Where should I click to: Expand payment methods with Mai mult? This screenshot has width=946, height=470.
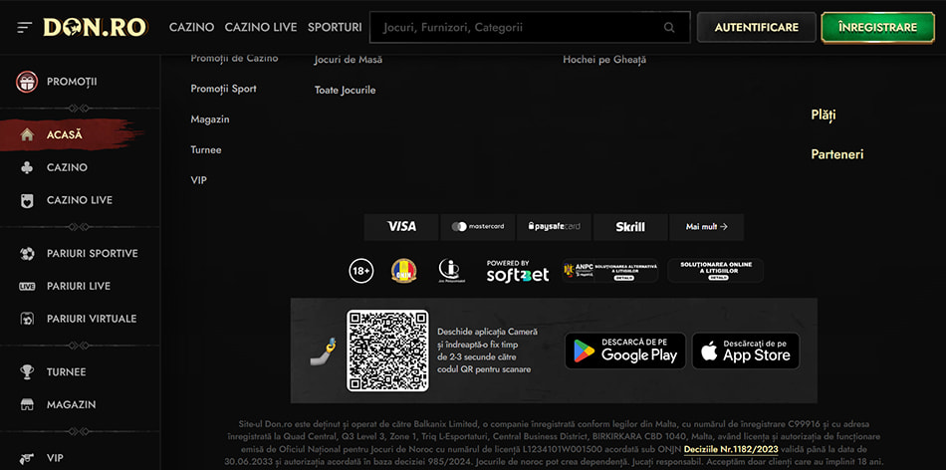[x=706, y=227]
